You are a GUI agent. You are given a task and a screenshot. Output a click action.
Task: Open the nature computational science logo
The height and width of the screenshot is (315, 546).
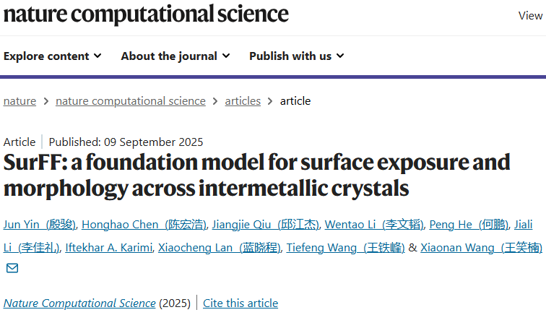click(146, 14)
